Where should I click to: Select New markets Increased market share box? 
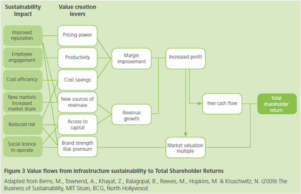pos(22,101)
